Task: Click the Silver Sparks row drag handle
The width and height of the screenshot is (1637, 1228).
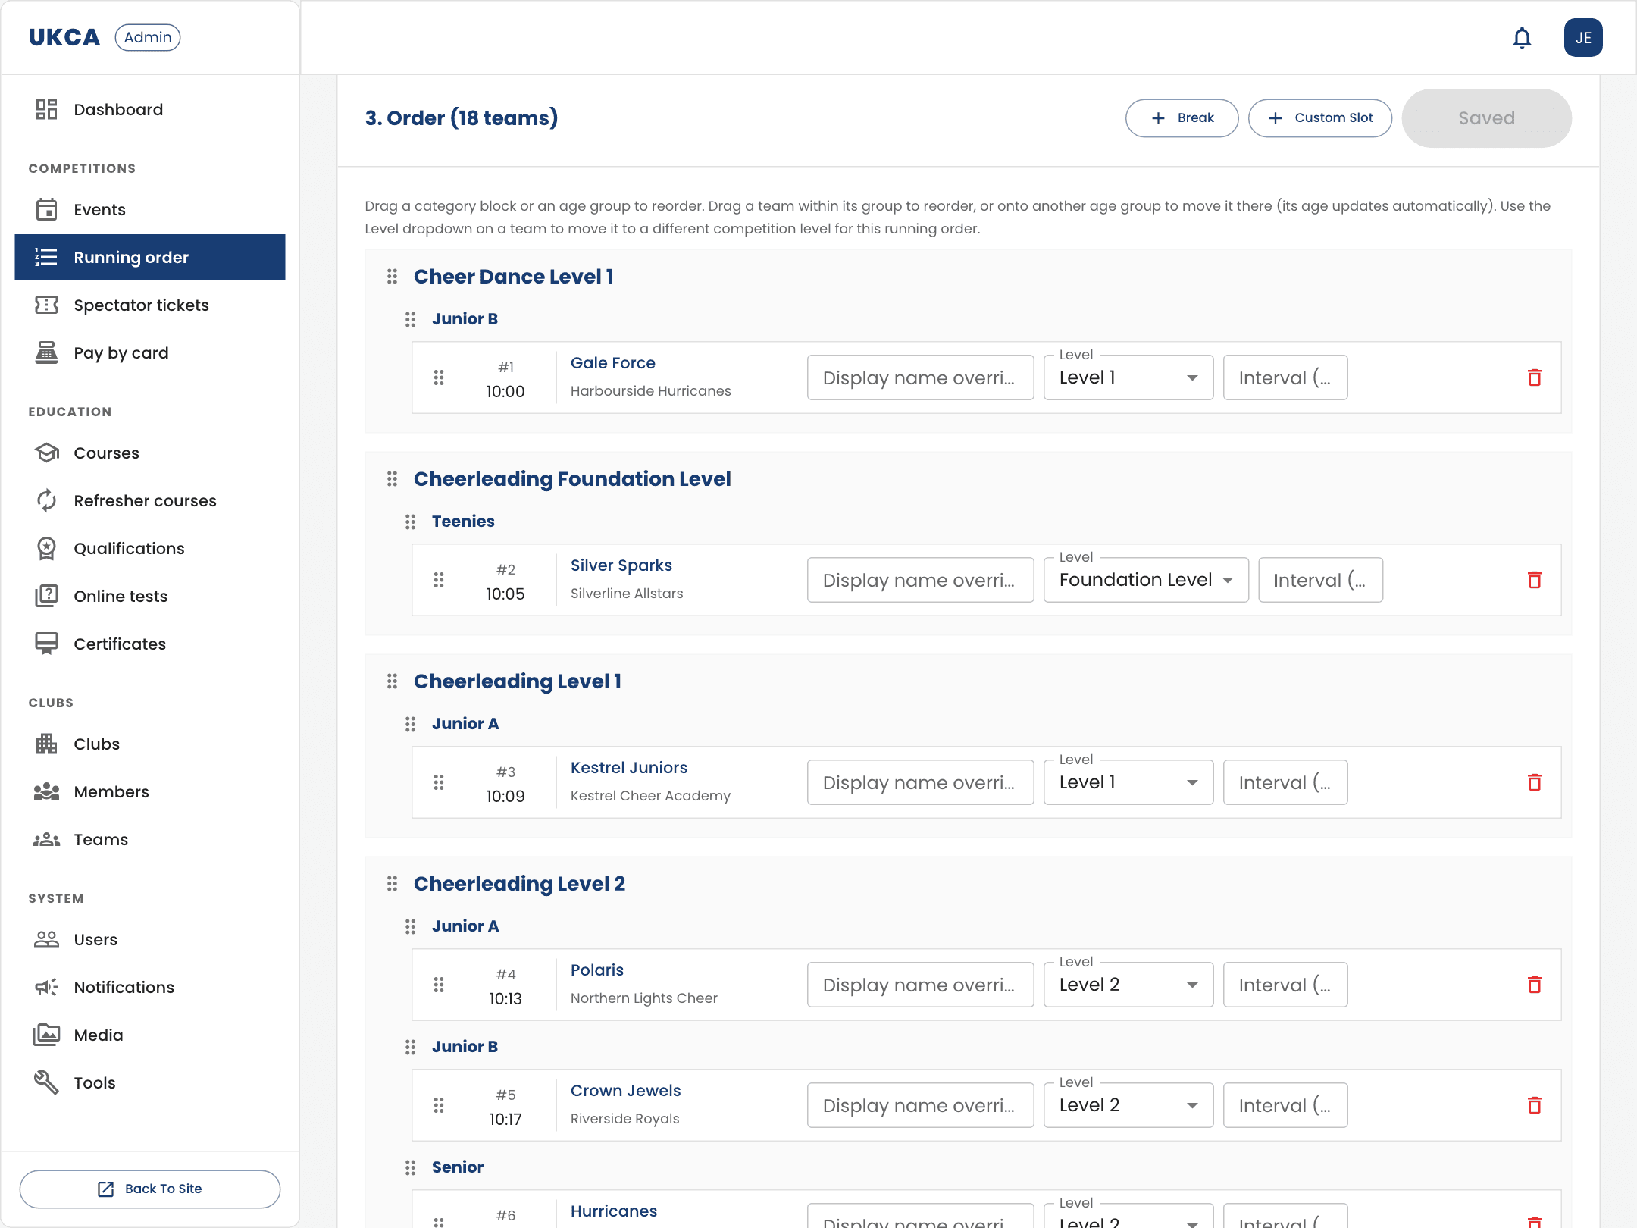Action: pos(439,580)
